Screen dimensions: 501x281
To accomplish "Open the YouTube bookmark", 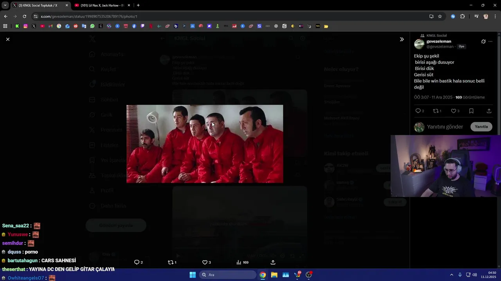I will tap(42, 26).
